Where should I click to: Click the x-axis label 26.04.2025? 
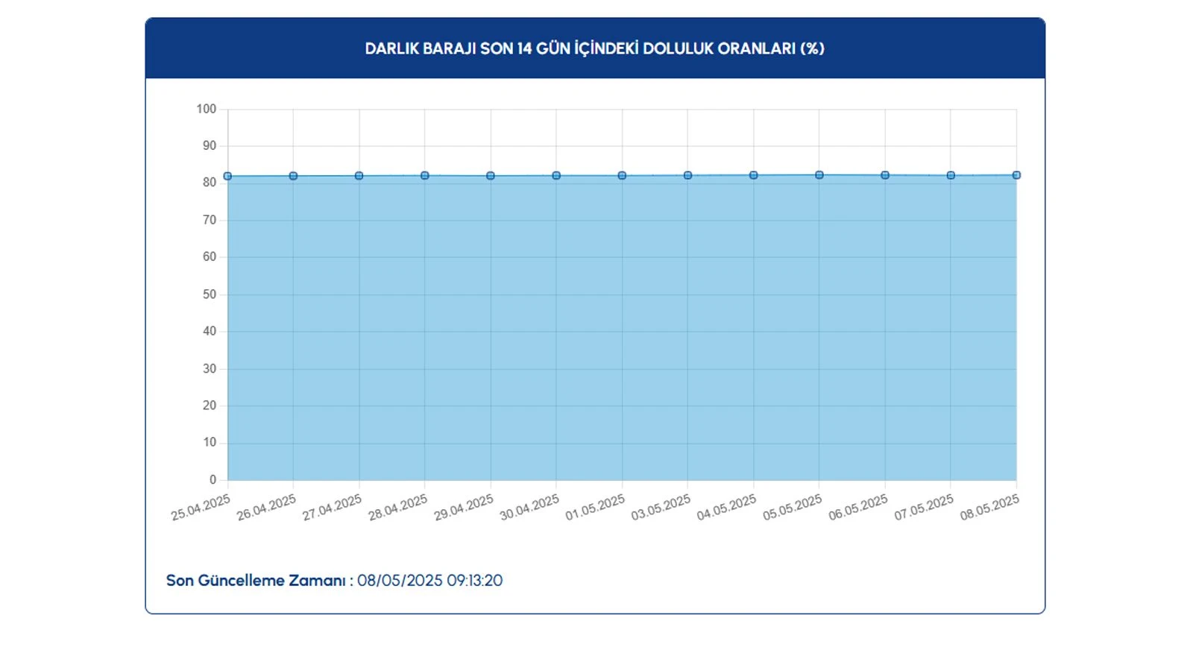pos(266,508)
